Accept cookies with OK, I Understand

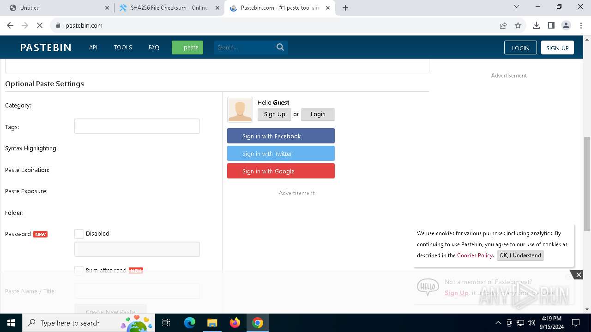(520, 255)
